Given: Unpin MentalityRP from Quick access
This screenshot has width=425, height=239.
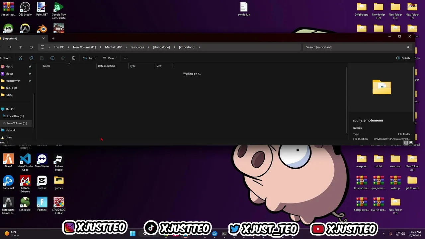Looking at the screenshot, I should click(30, 81).
